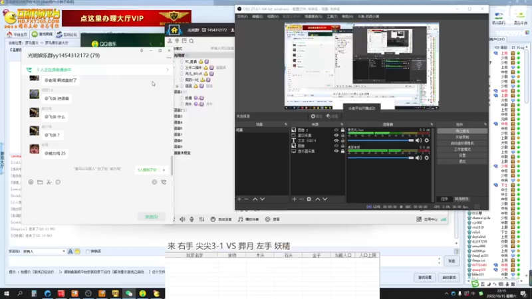Click the 发送(S) button in WeChat
This screenshot has height=299, width=532.
pos(152,217)
